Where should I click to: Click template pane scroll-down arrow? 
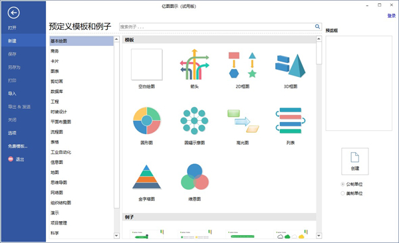tap(319, 236)
